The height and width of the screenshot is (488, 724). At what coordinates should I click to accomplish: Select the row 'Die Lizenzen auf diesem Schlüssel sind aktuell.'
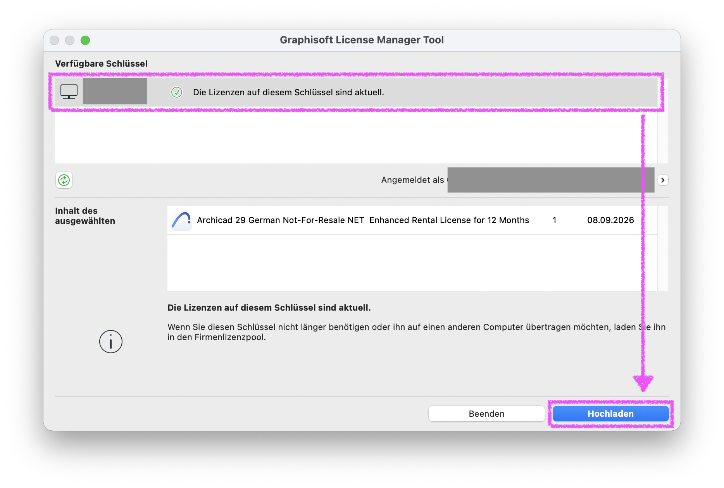[356, 92]
